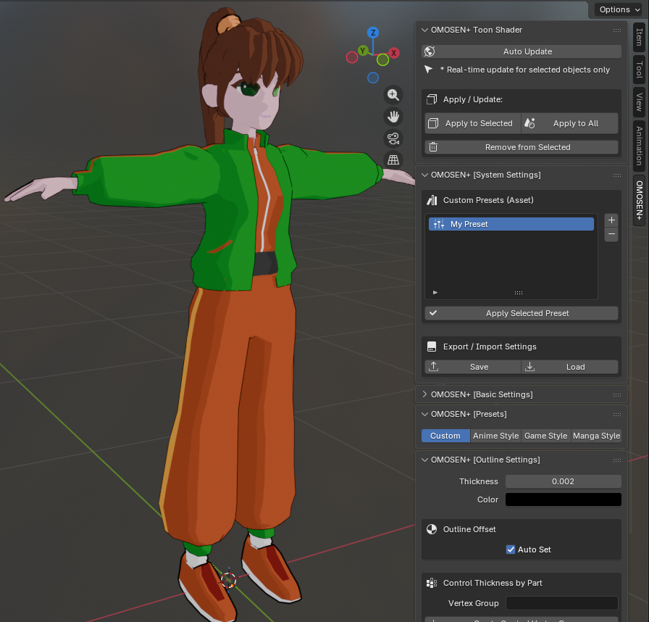Toggle the Auto Set checkbox
Viewport: 649px width, 622px height.
click(x=511, y=550)
